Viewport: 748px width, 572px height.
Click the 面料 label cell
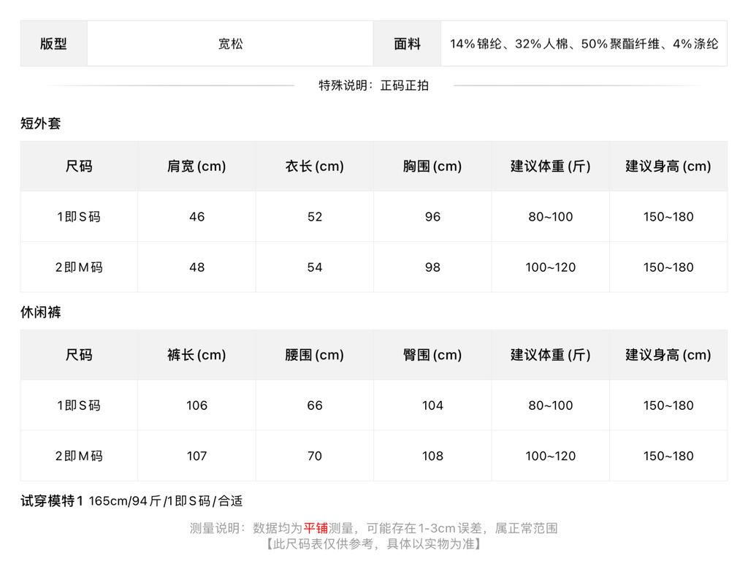[x=408, y=44]
